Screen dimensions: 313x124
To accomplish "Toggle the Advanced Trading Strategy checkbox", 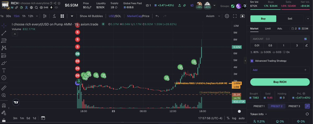I will [x=252, y=61].
